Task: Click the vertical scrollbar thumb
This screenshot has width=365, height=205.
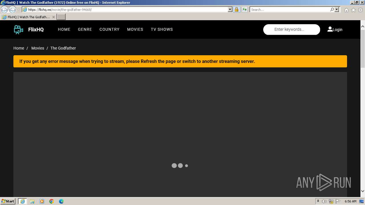Action: tap(363, 48)
